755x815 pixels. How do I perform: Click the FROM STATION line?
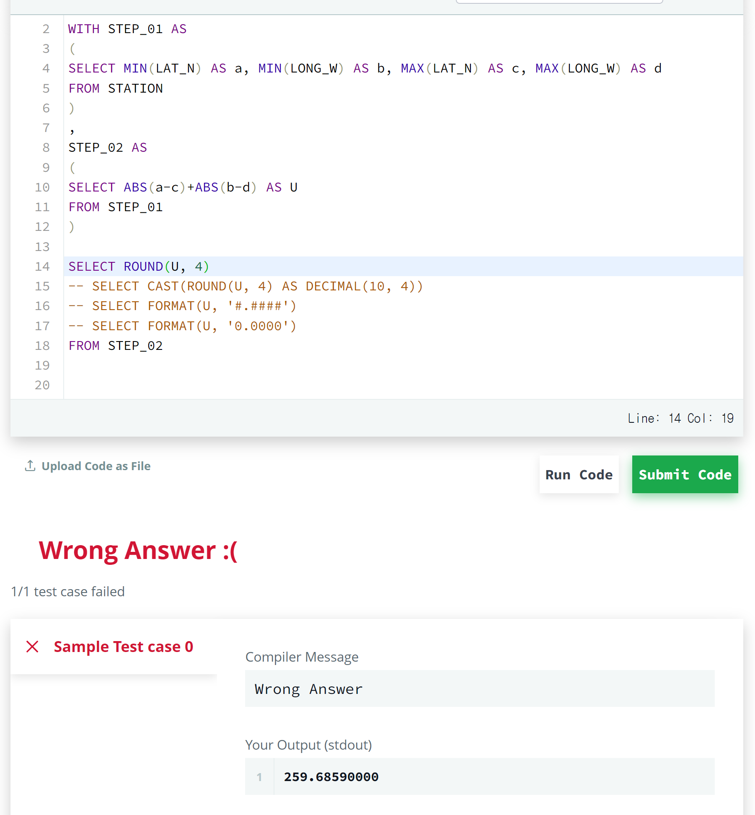116,88
